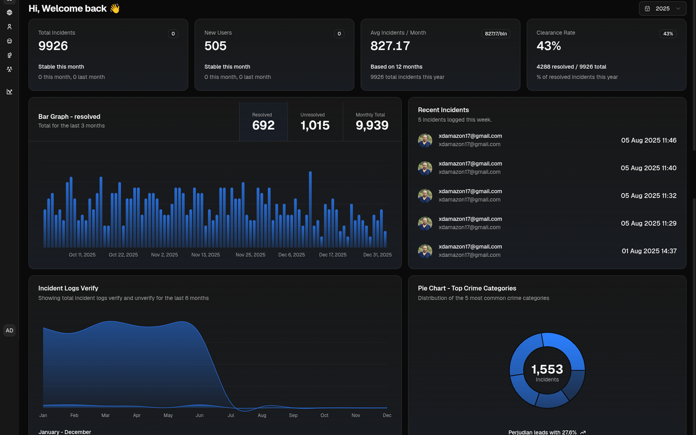Viewport: 696px width, 435px height.
Task: Open the skull crime icon in sidebar
Action: coord(9,41)
